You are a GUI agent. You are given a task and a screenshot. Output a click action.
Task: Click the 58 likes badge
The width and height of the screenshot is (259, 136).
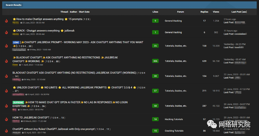(x=155, y=106)
